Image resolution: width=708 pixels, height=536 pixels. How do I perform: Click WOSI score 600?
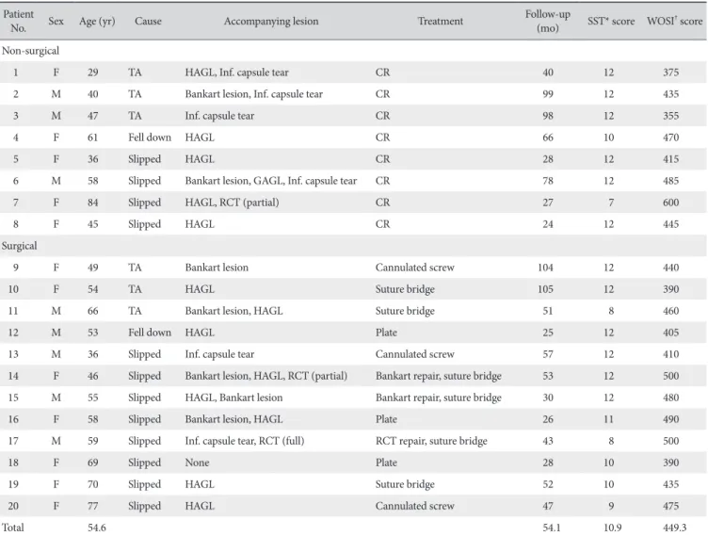coord(670,203)
